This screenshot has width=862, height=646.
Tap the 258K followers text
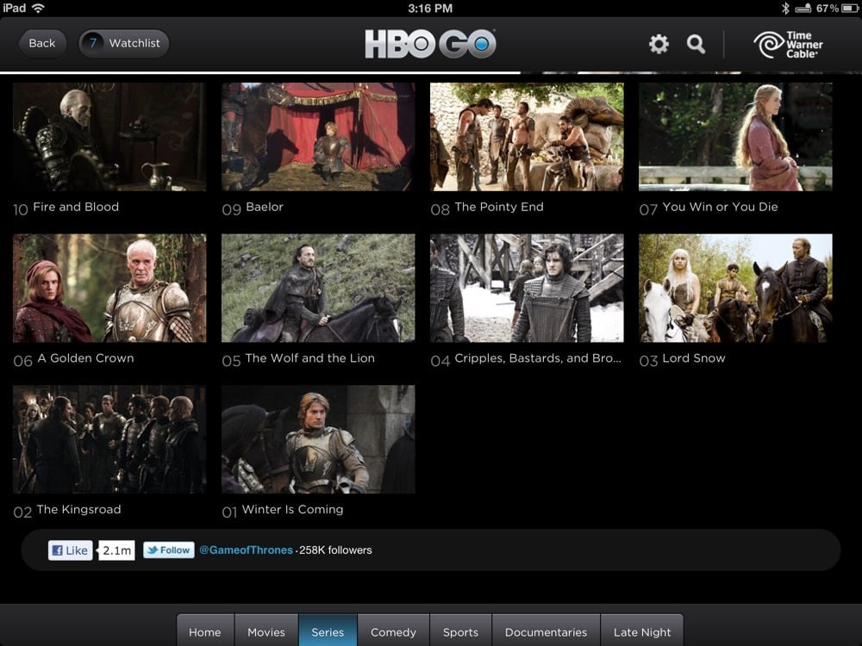335,550
